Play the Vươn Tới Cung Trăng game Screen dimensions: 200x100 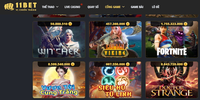(59, 80)
